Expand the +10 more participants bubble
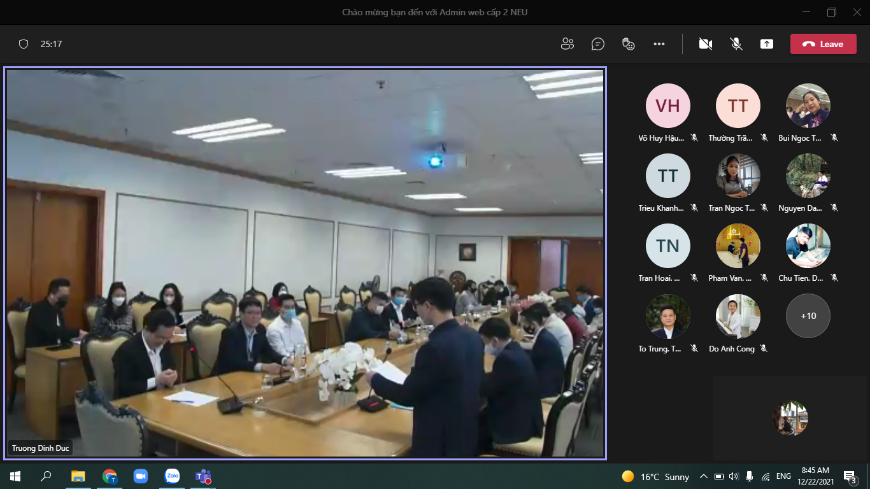Viewport: 870px width, 489px height. tap(808, 316)
